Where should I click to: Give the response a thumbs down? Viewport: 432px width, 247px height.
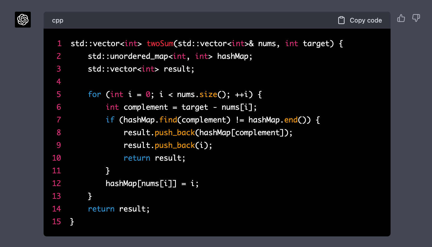click(416, 18)
